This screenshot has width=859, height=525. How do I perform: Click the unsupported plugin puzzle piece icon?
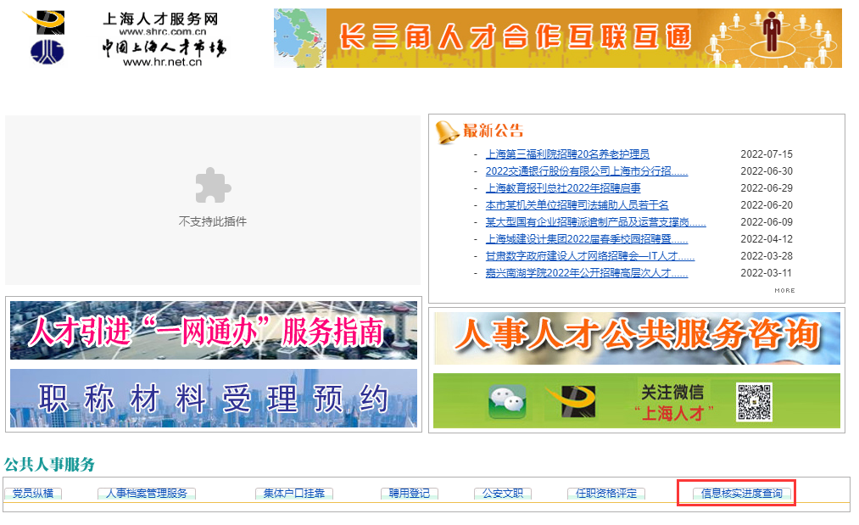coord(213,185)
